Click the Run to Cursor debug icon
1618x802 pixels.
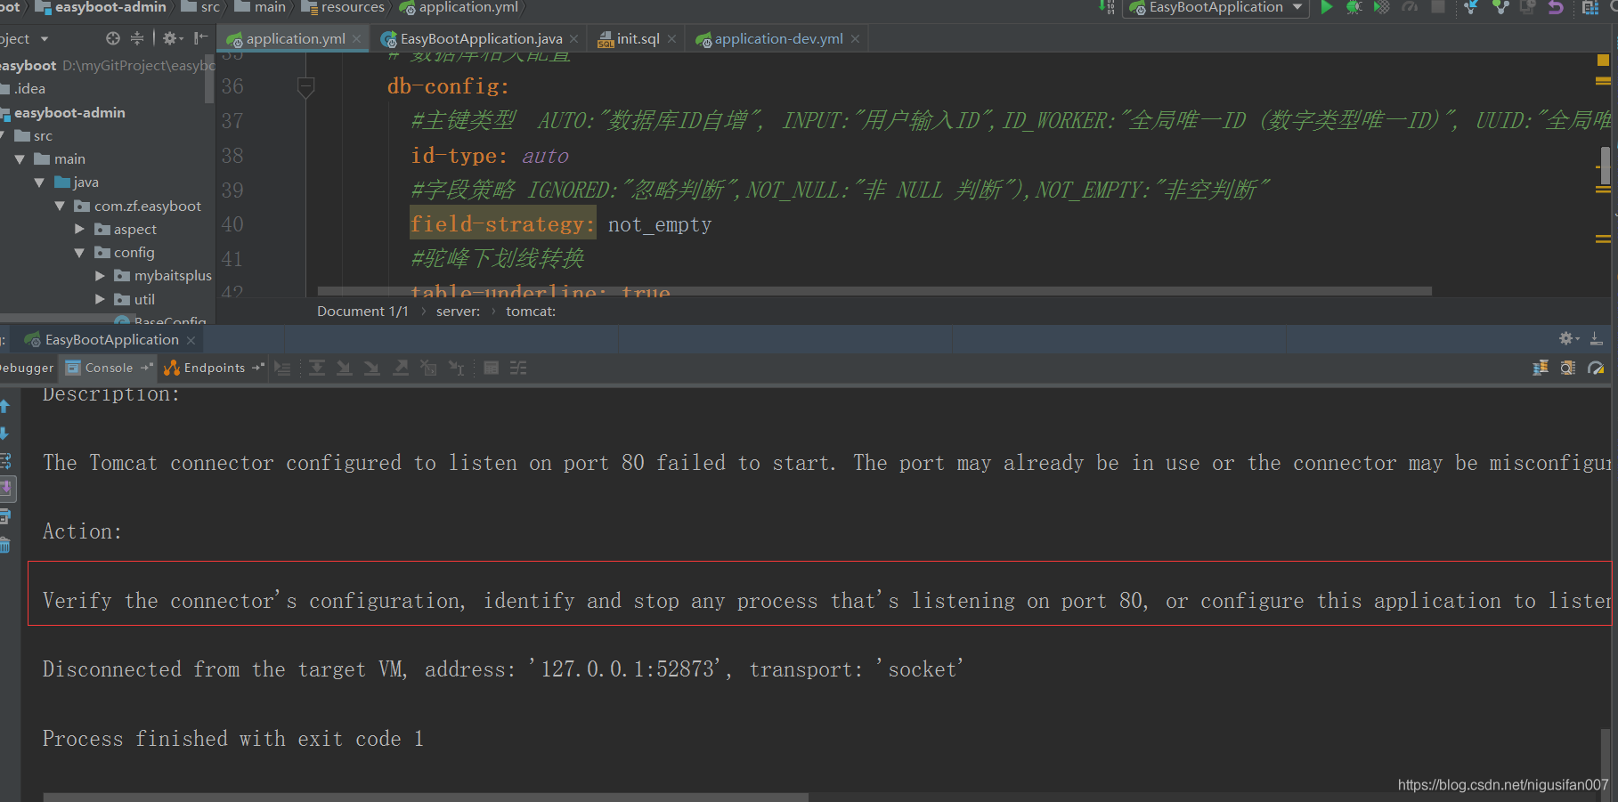pyautogui.click(x=457, y=369)
